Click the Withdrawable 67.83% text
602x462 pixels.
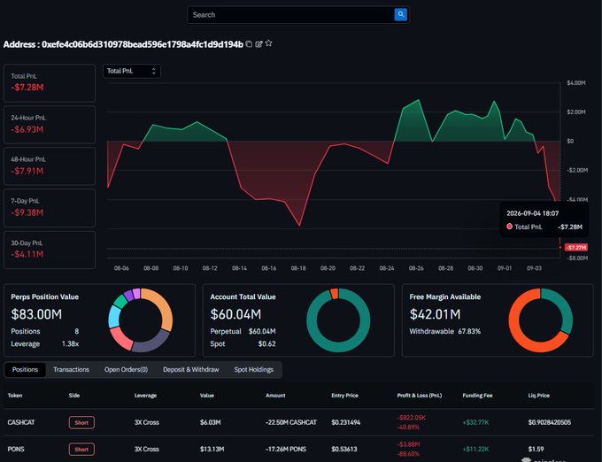tap(445, 331)
